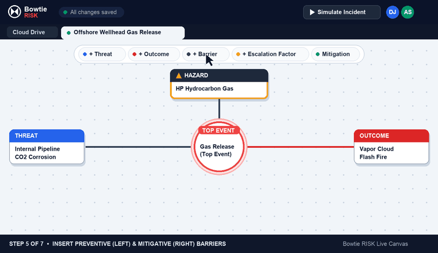Select the HP Hydrocarbon Gas text
The width and height of the screenshot is (438, 253).
click(205, 89)
